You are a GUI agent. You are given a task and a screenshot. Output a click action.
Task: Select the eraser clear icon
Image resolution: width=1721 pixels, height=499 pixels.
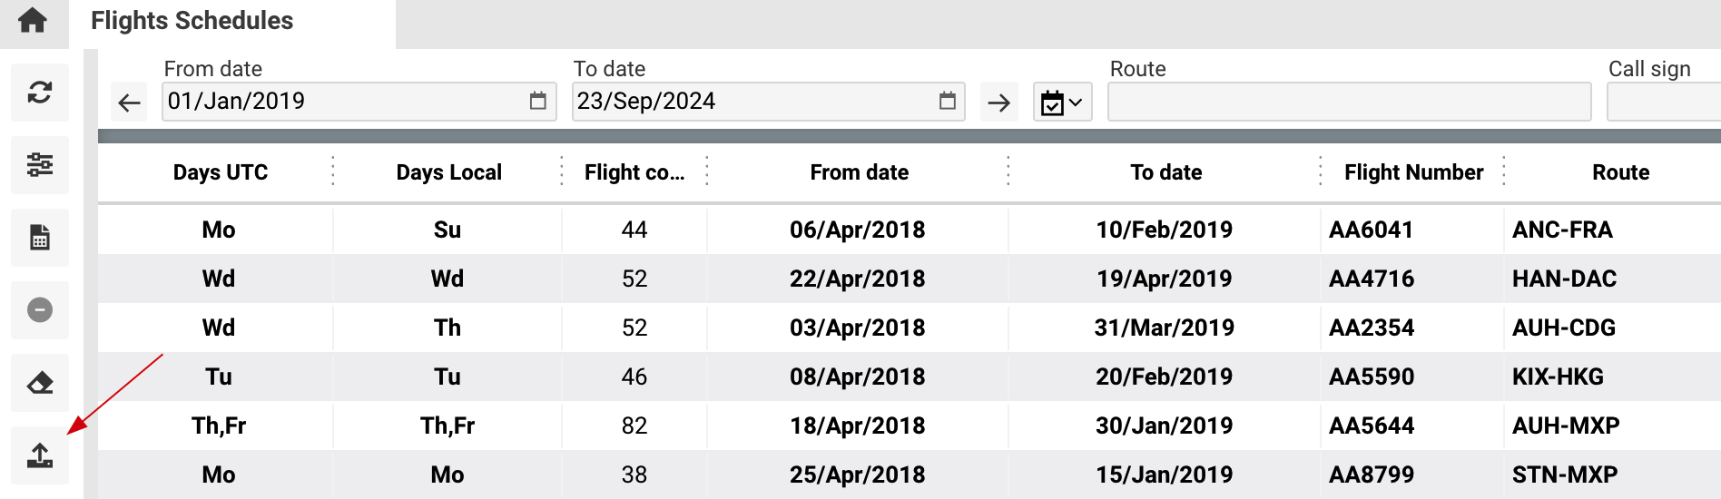(40, 383)
